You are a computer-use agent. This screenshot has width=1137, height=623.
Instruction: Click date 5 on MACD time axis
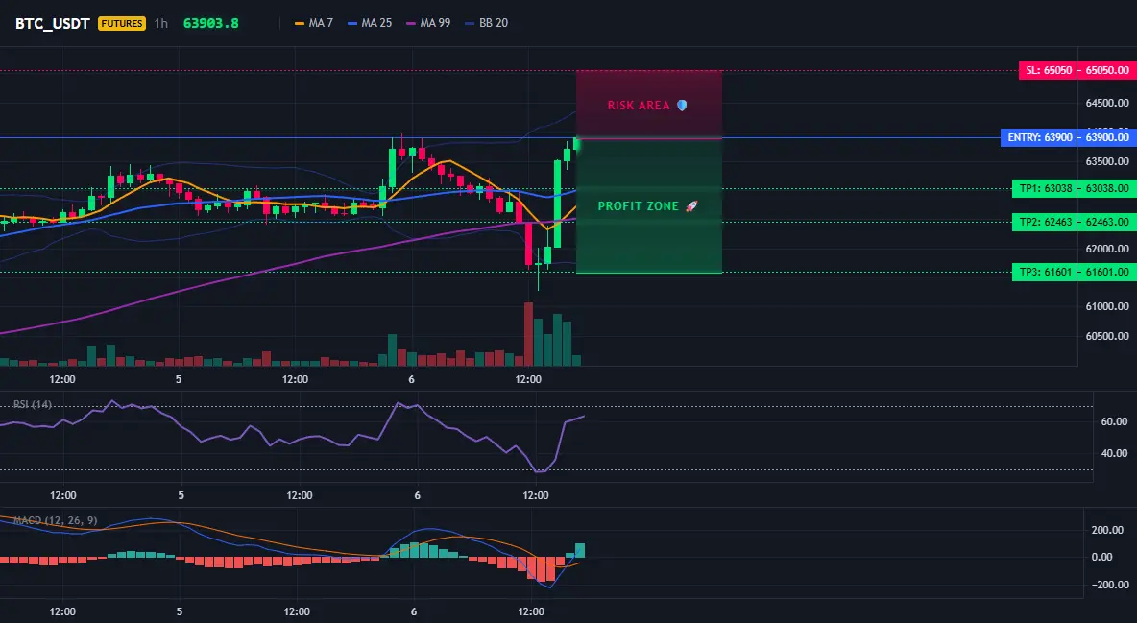(x=180, y=611)
